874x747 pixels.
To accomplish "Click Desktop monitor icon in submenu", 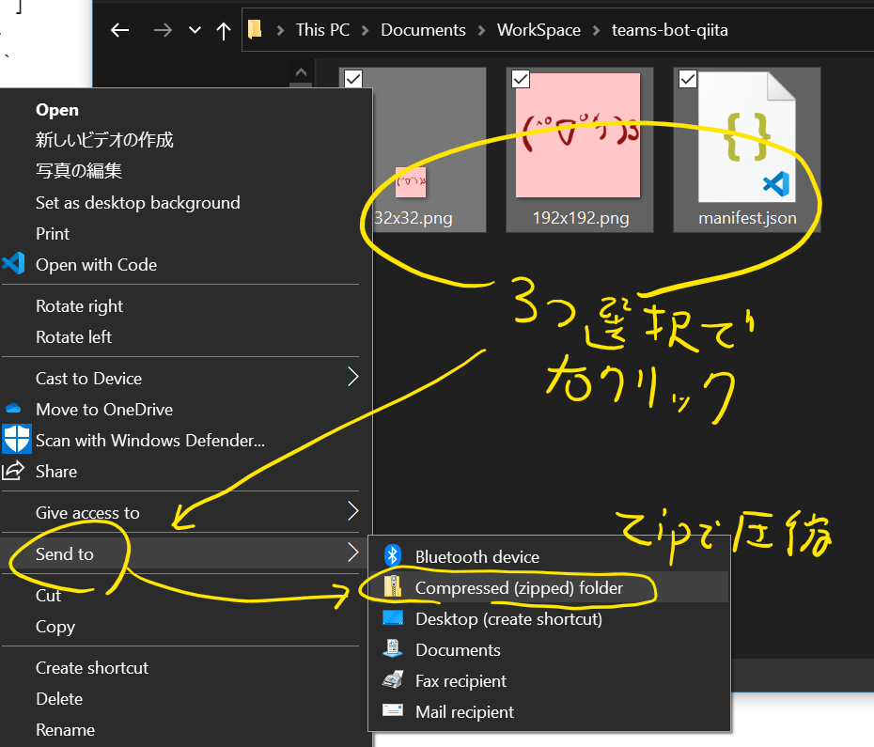I will 393,617.
